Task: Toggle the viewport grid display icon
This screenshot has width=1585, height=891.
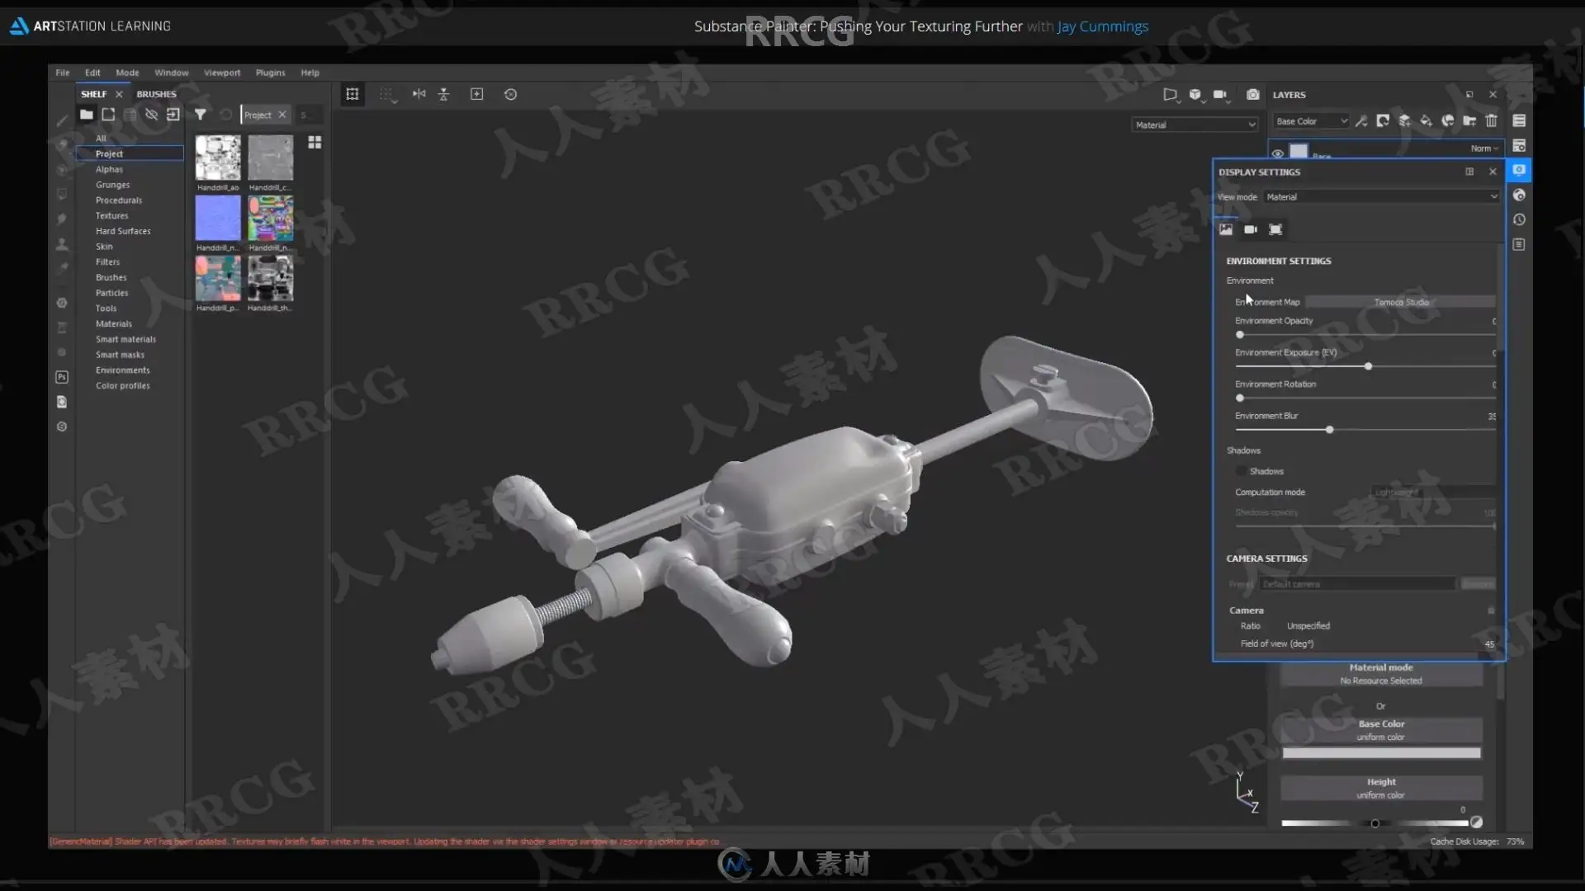Action: [352, 94]
